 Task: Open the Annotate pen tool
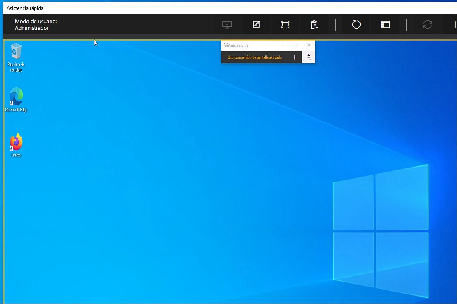(256, 24)
